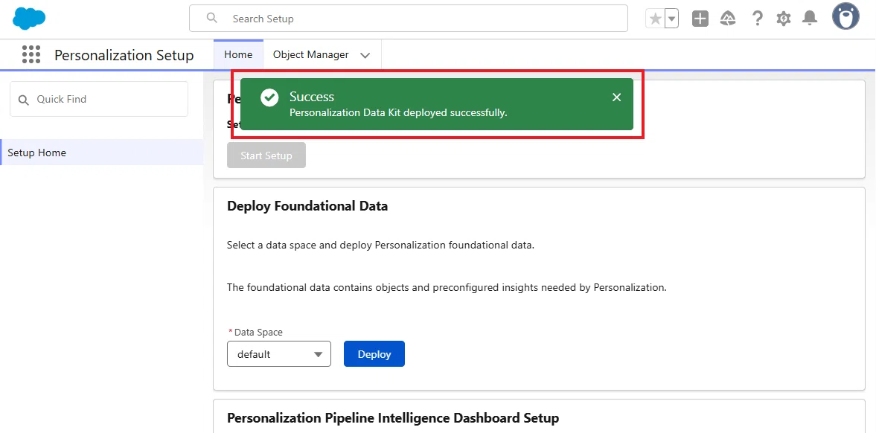
Task: Open the App Launcher dots grid
Action: point(31,55)
